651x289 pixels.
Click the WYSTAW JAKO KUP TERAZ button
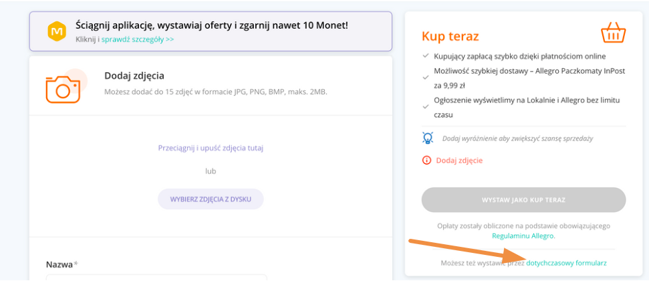(523, 200)
